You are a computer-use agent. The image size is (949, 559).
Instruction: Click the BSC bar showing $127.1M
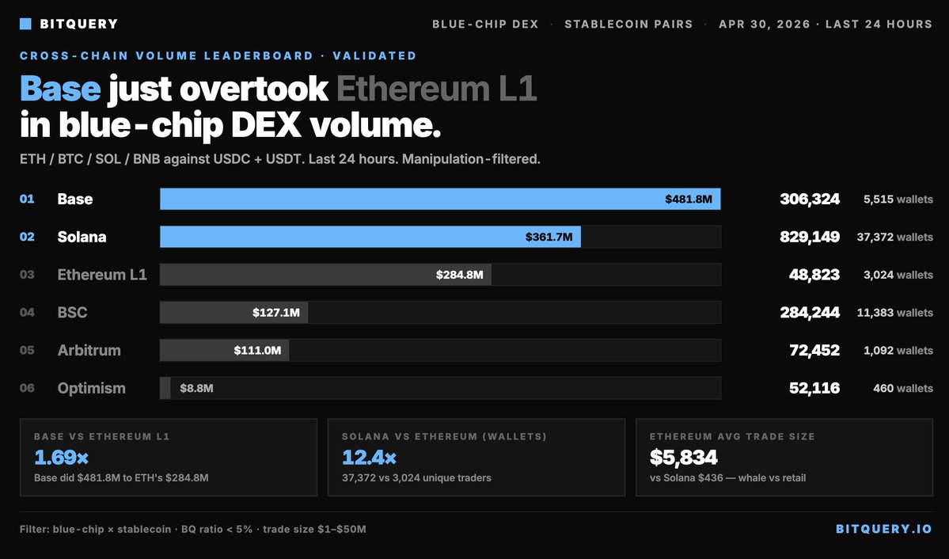[233, 313]
